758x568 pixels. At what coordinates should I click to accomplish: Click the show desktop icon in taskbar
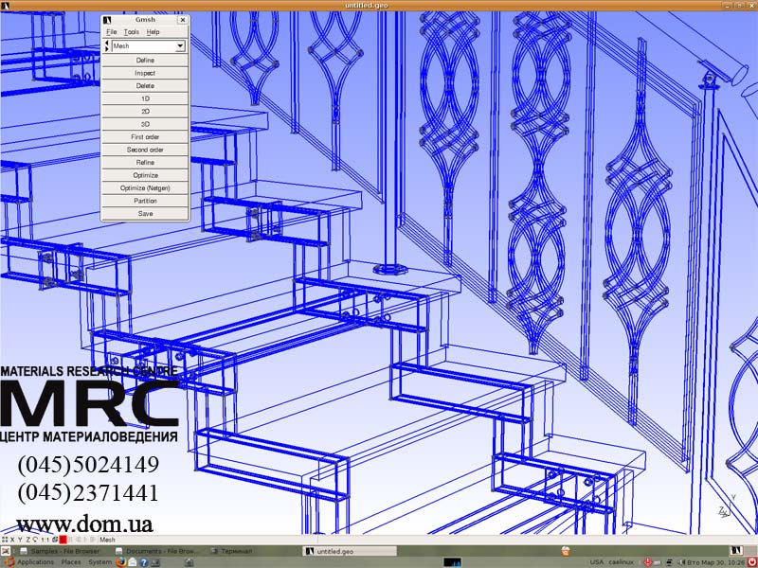[x=6, y=551]
